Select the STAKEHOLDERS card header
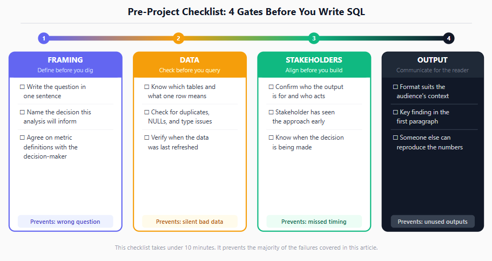The image size is (492, 261). click(x=314, y=65)
